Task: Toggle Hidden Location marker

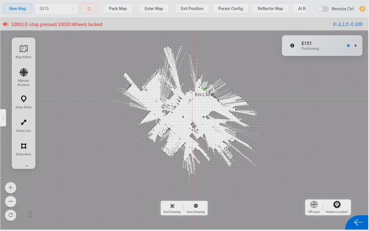Action: pyautogui.click(x=337, y=207)
